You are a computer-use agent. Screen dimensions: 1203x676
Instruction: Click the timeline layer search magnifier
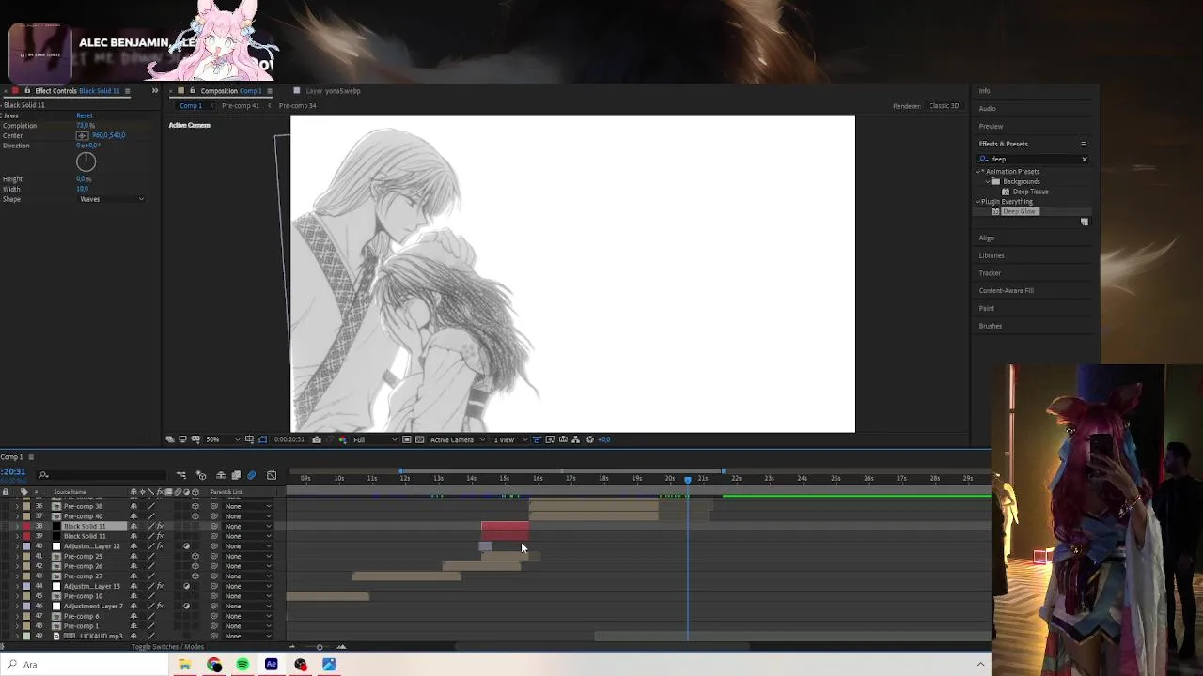coord(43,475)
